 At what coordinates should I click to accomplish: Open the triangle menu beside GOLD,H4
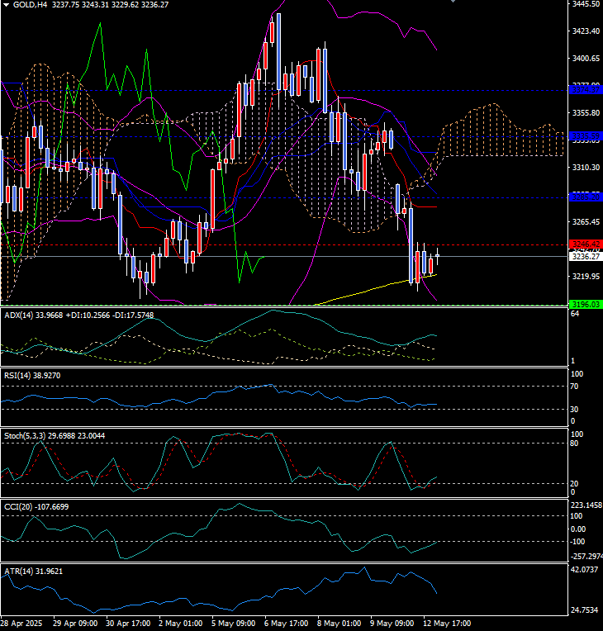(x=6, y=5)
